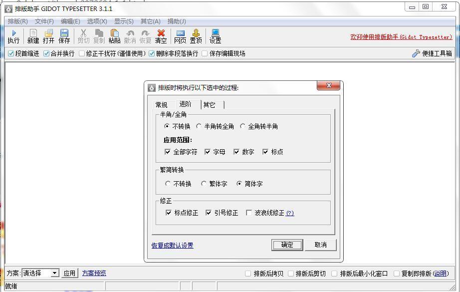Paste using the 粘贴 clipboard icon
The image size is (460, 292).
tap(114, 36)
